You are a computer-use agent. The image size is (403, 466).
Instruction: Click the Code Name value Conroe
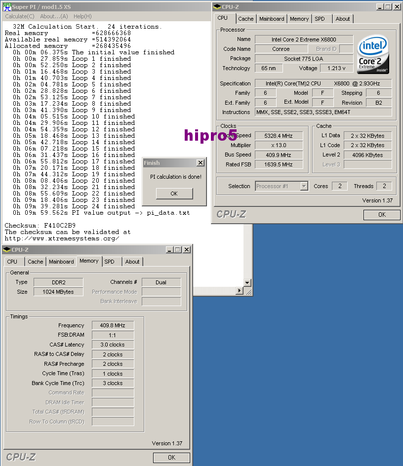point(281,49)
